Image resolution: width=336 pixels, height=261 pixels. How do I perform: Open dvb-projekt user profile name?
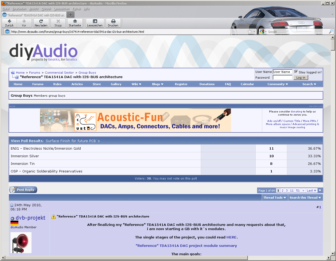tap(30, 218)
